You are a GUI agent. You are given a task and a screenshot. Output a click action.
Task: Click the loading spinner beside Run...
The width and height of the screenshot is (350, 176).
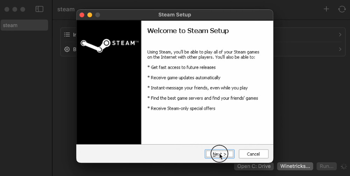pos(344,166)
